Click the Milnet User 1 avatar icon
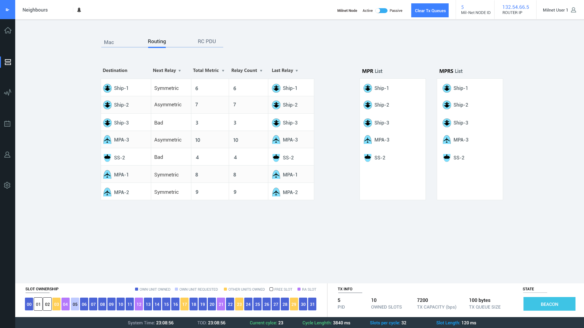Image resolution: width=584 pixels, height=328 pixels. 573,10
